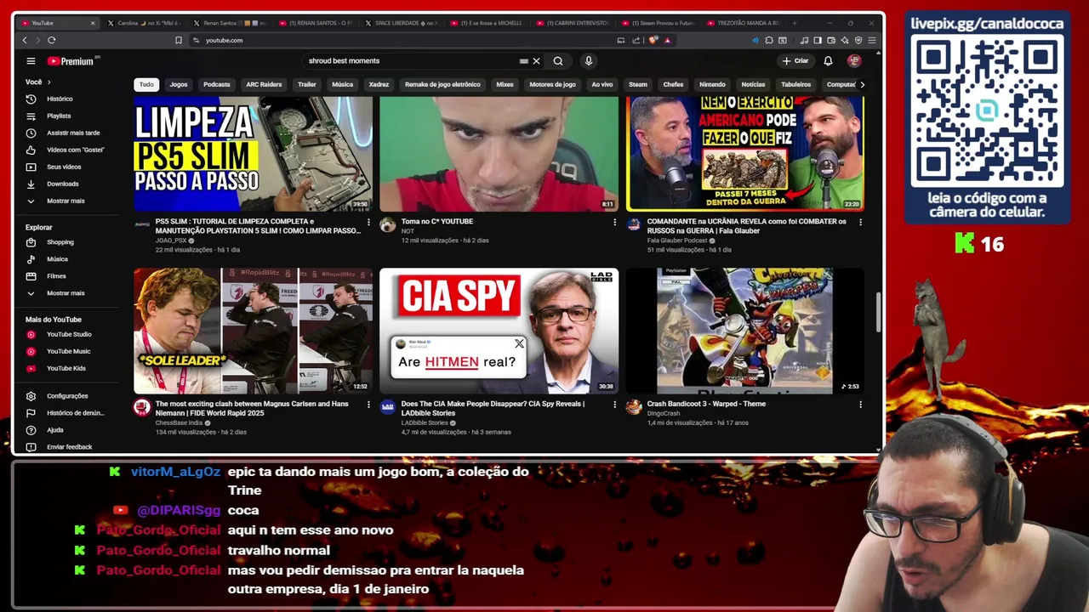Open options menu for Magnus Carlsen video
1089x612 pixels.
click(368, 405)
